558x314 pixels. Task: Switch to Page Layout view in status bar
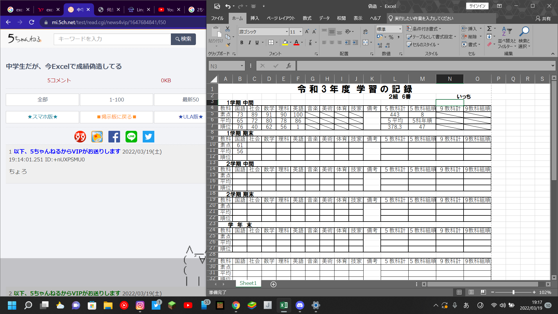tap(471, 292)
